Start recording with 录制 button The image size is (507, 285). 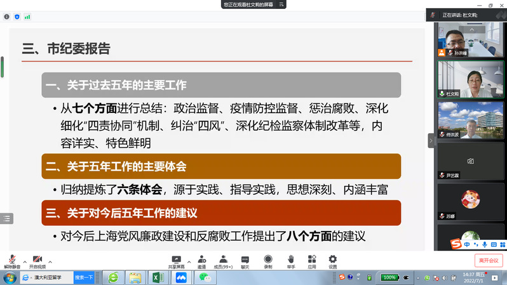click(x=268, y=261)
